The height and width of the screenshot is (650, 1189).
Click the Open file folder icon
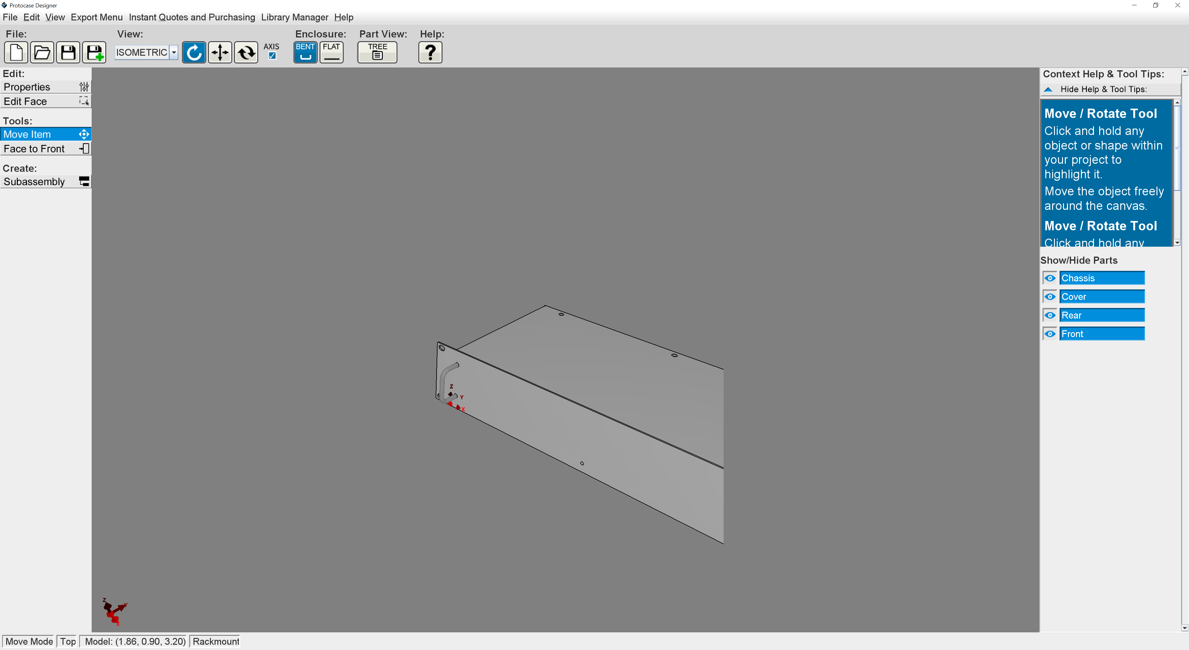point(42,52)
